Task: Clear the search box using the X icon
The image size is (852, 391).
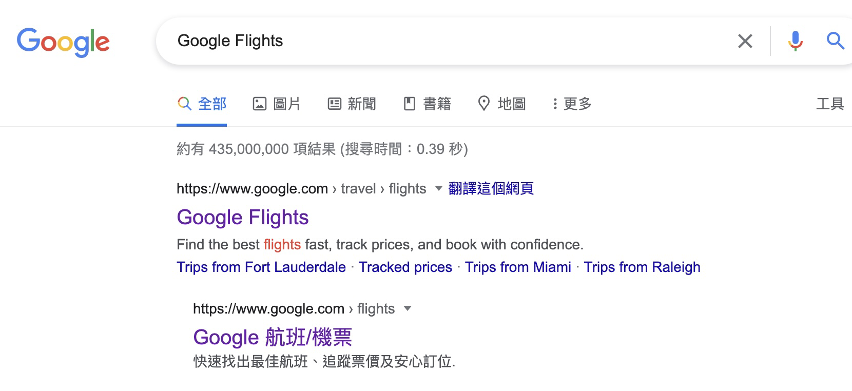Action: pos(745,41)
